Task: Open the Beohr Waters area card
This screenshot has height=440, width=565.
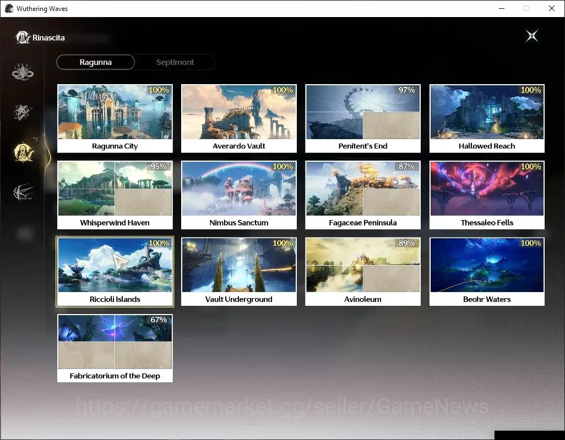Action: (x=487, y=272)
